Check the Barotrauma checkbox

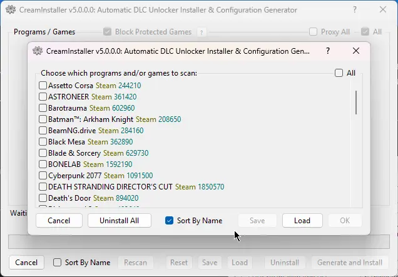[43, 108]
